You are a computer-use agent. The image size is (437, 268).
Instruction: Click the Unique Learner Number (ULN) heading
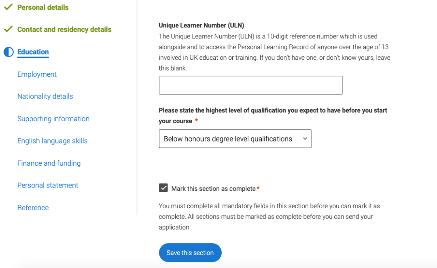click(201, 25)
